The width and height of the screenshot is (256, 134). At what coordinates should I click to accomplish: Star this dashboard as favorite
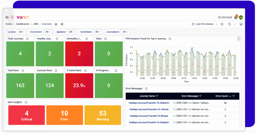click(x=56, y=24)
